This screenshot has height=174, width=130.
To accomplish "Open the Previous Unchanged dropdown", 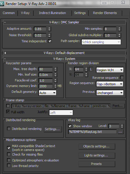I will [110, 93].
